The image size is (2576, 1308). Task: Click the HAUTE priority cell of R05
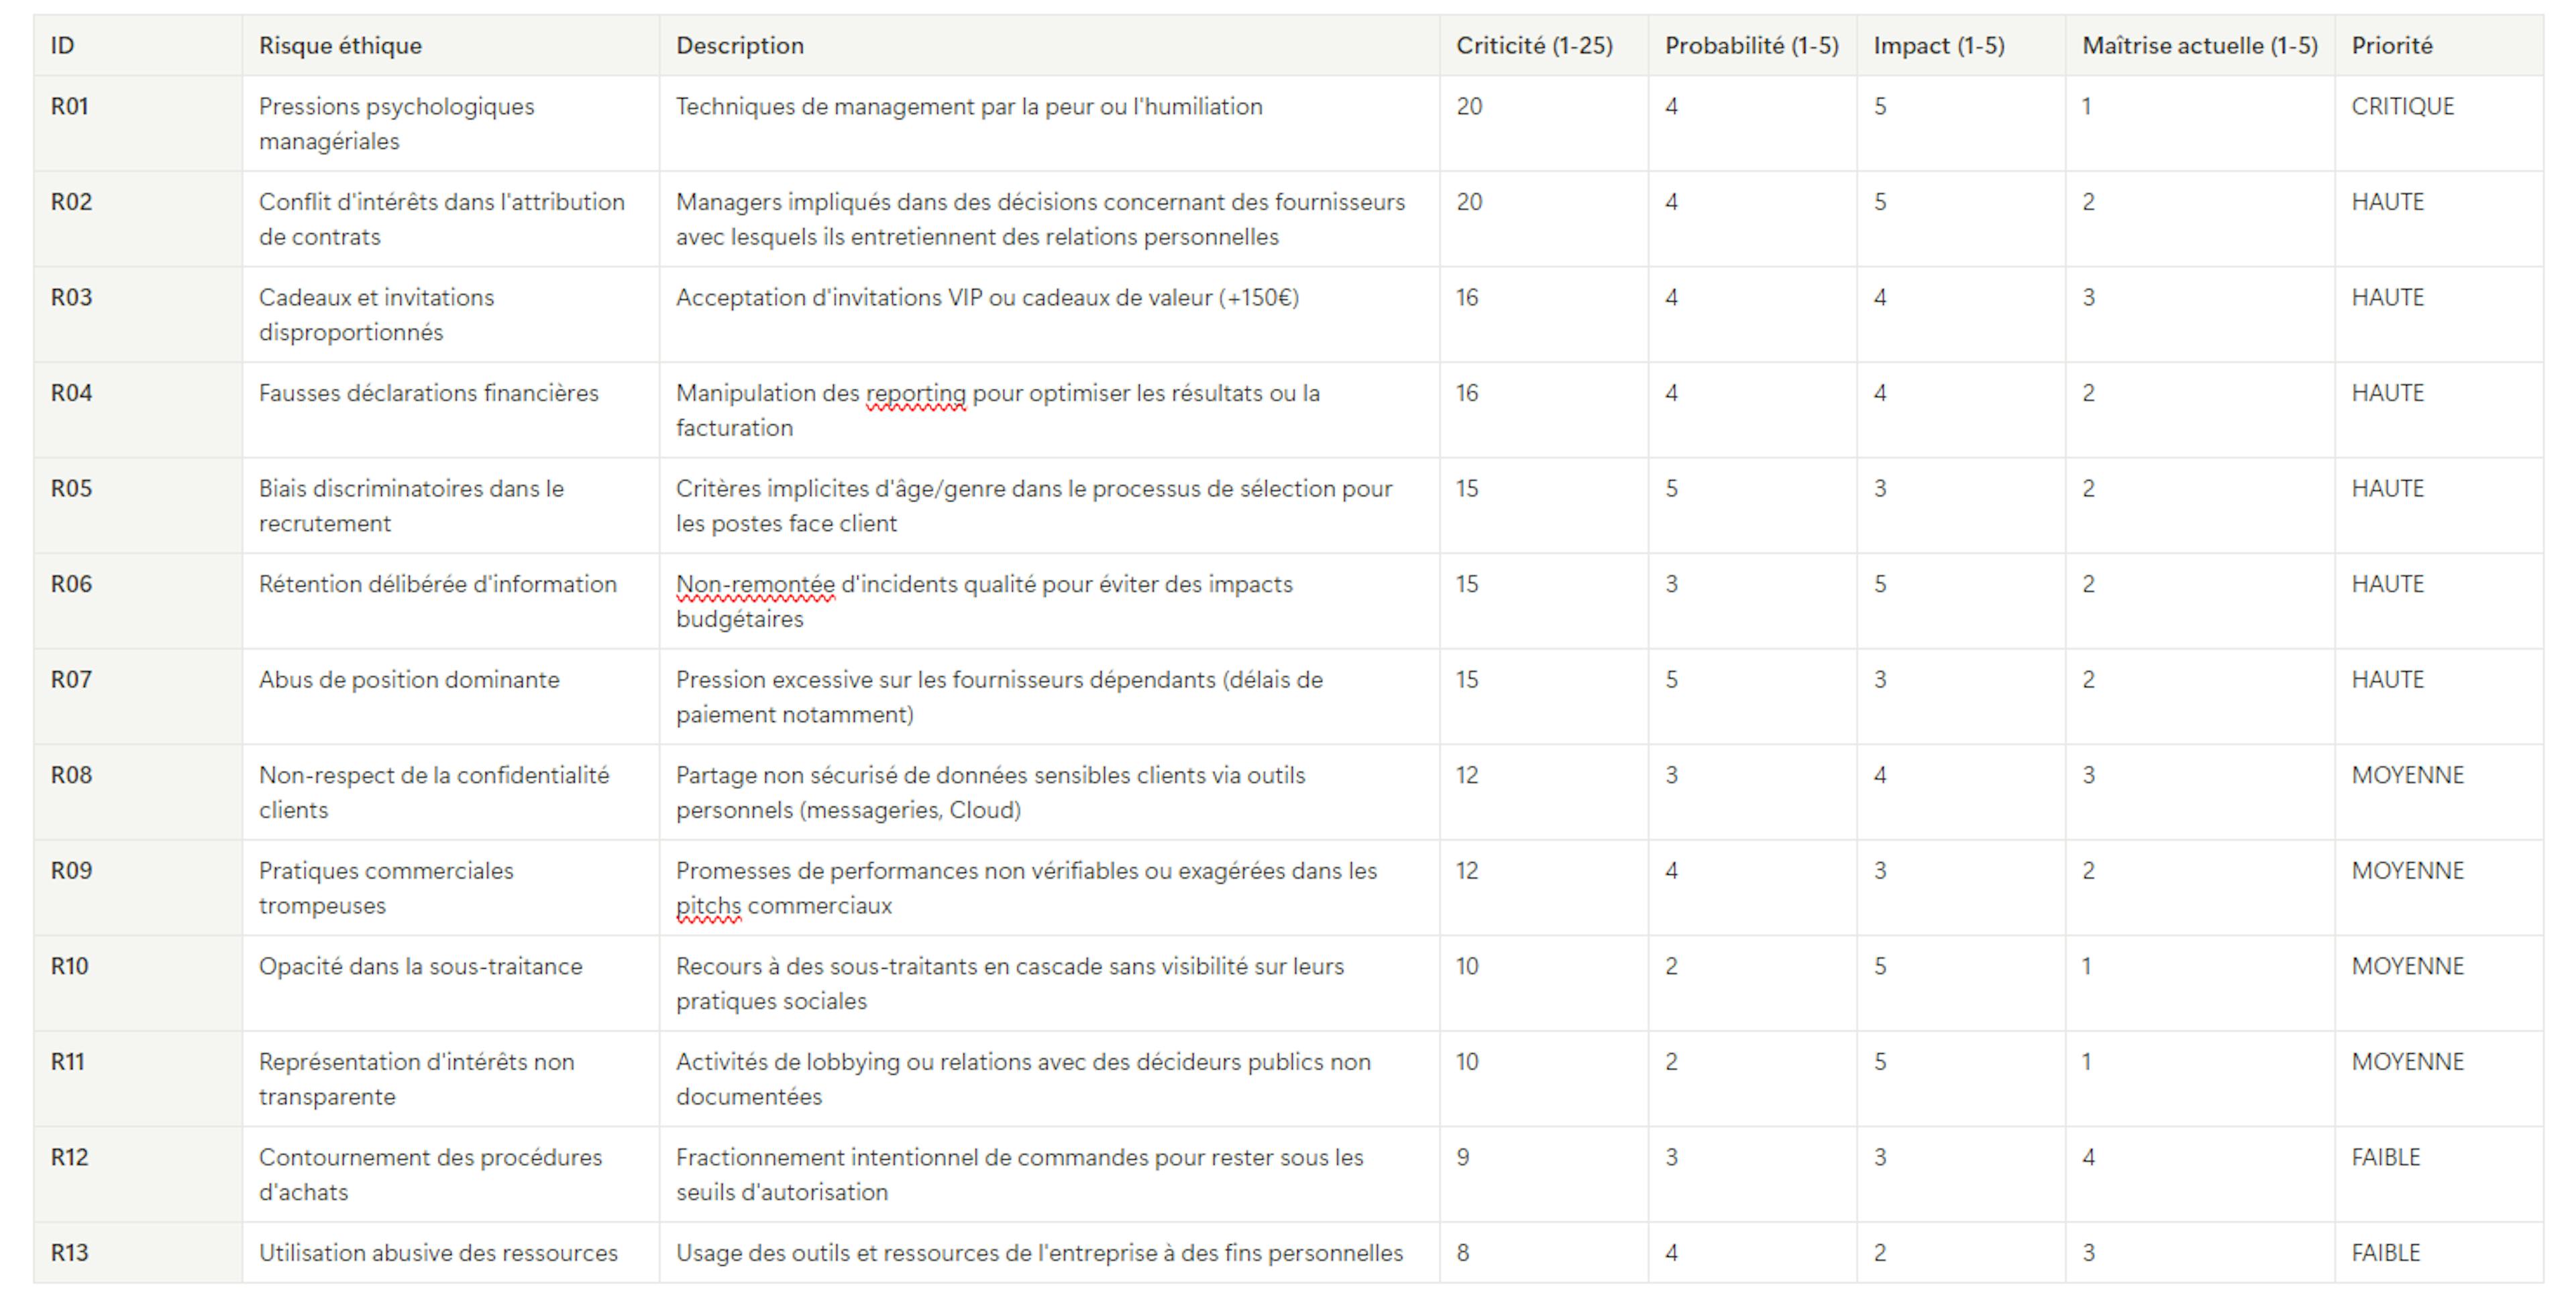pyautogui.click(x=2439, y=506)
